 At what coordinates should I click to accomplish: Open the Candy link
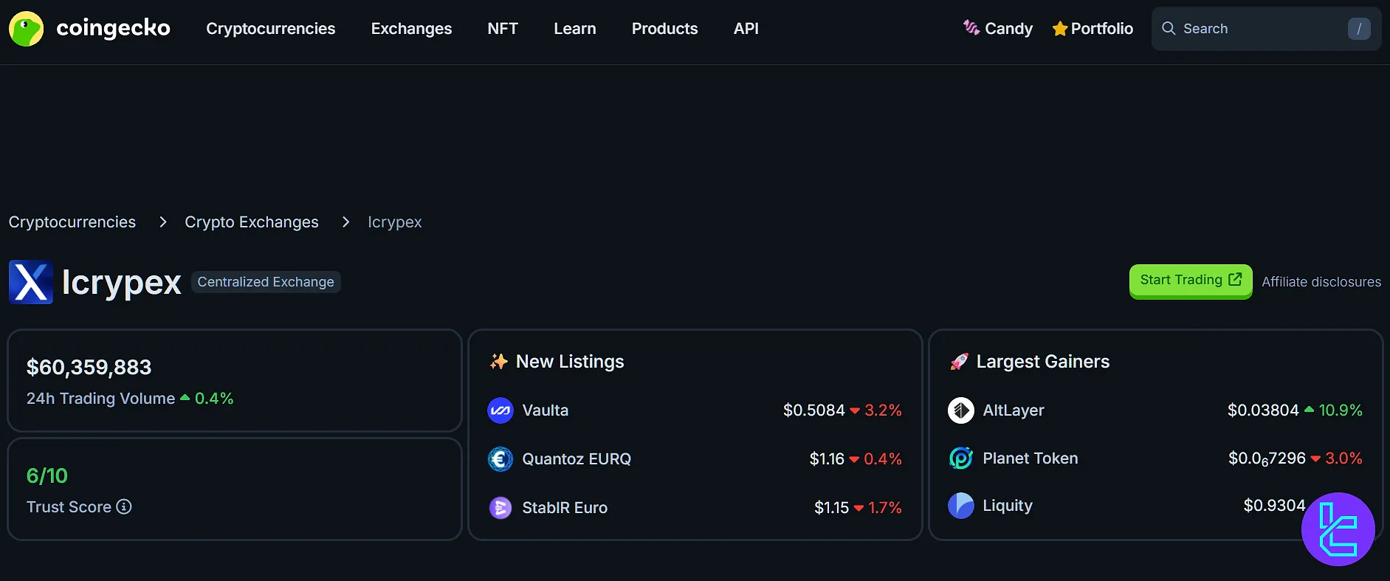tap(1008, 29)
